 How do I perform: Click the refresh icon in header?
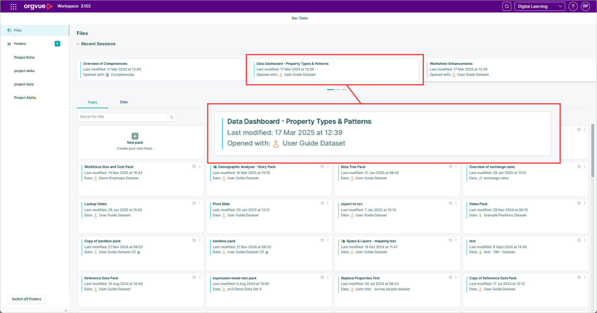click(x=507, y=6)
